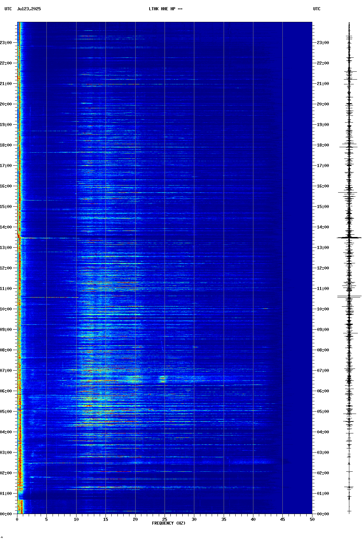Click the 10 Hz tick label

[x=76, y=519]
